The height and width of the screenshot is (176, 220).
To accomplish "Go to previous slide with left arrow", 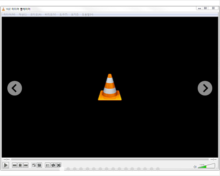I will [15, 88].
